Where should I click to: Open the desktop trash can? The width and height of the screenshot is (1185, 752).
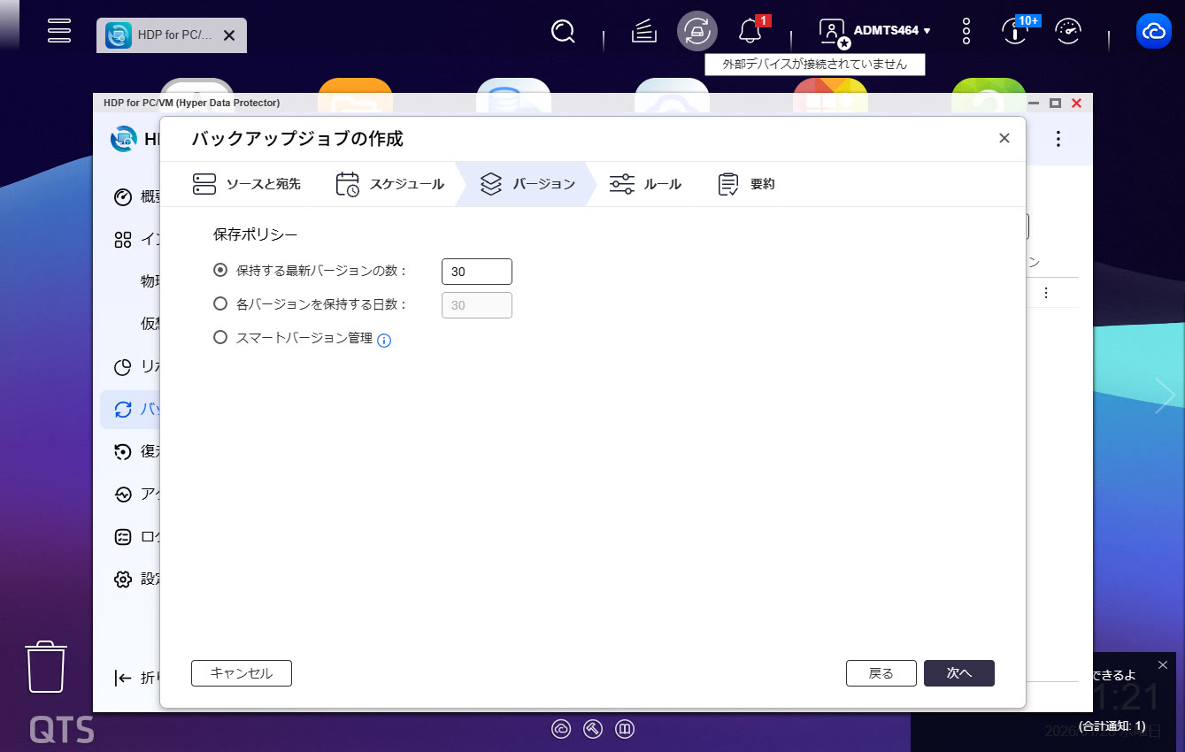[46, 667]
